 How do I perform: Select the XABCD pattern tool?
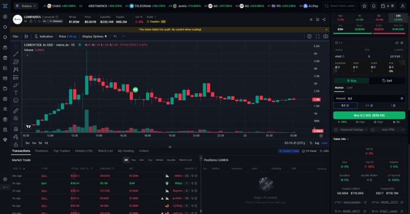(x=16, y=69)
